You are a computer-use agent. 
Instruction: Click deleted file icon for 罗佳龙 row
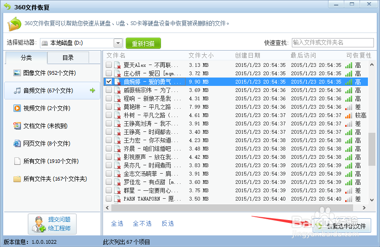[x=117, y=182]
